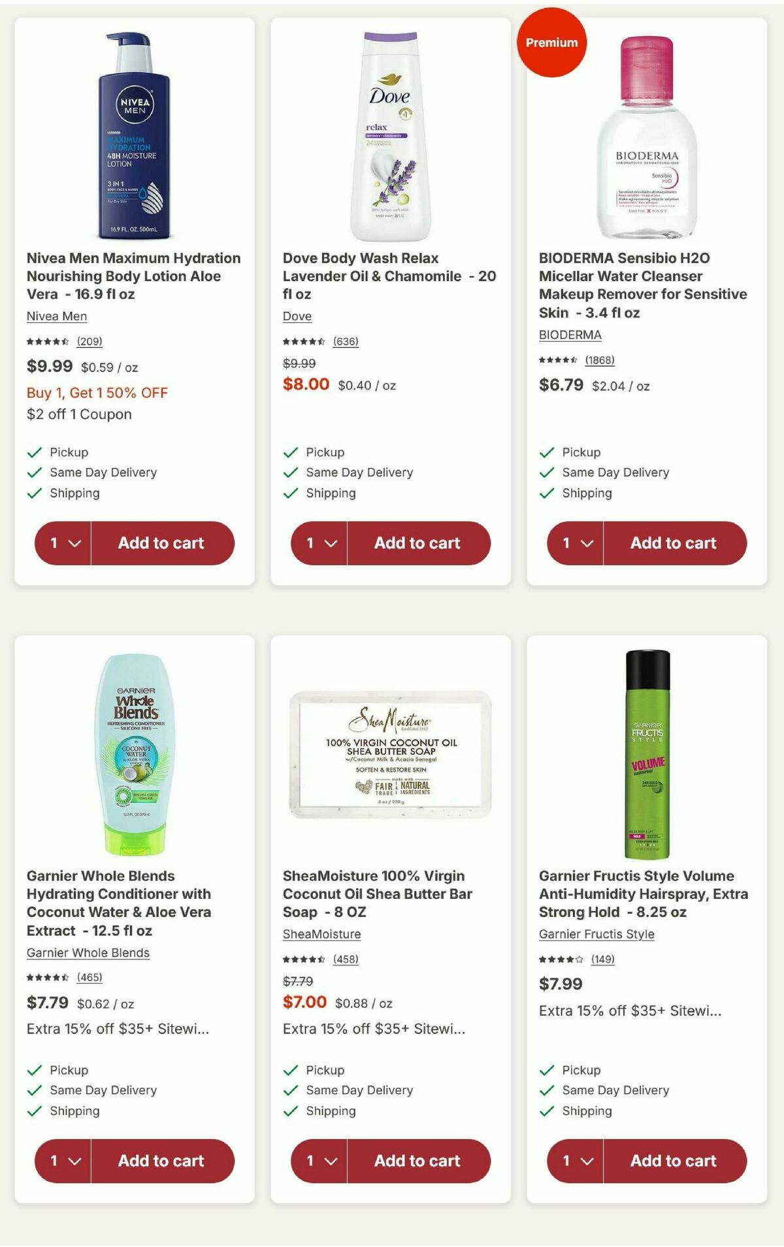
Task: Click the $2 off 1 Coupon text
Action: 78,414
